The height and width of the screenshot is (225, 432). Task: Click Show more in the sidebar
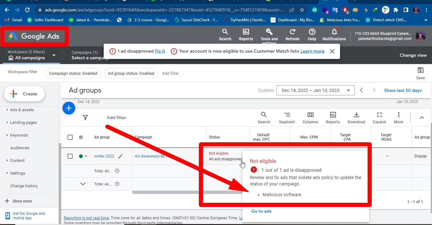tap(18, 201)
